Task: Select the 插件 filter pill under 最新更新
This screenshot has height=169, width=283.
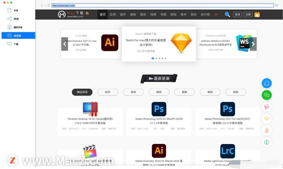Action: pyautogui.click(x=159, y=92)
